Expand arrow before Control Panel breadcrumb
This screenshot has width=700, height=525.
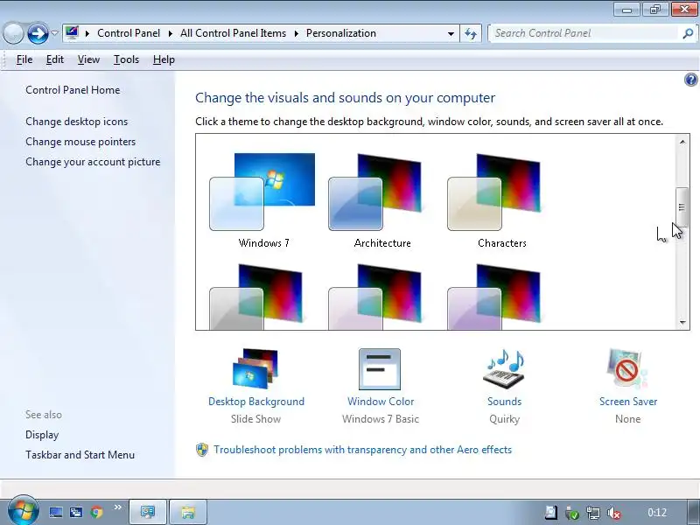tap(87, 33)
